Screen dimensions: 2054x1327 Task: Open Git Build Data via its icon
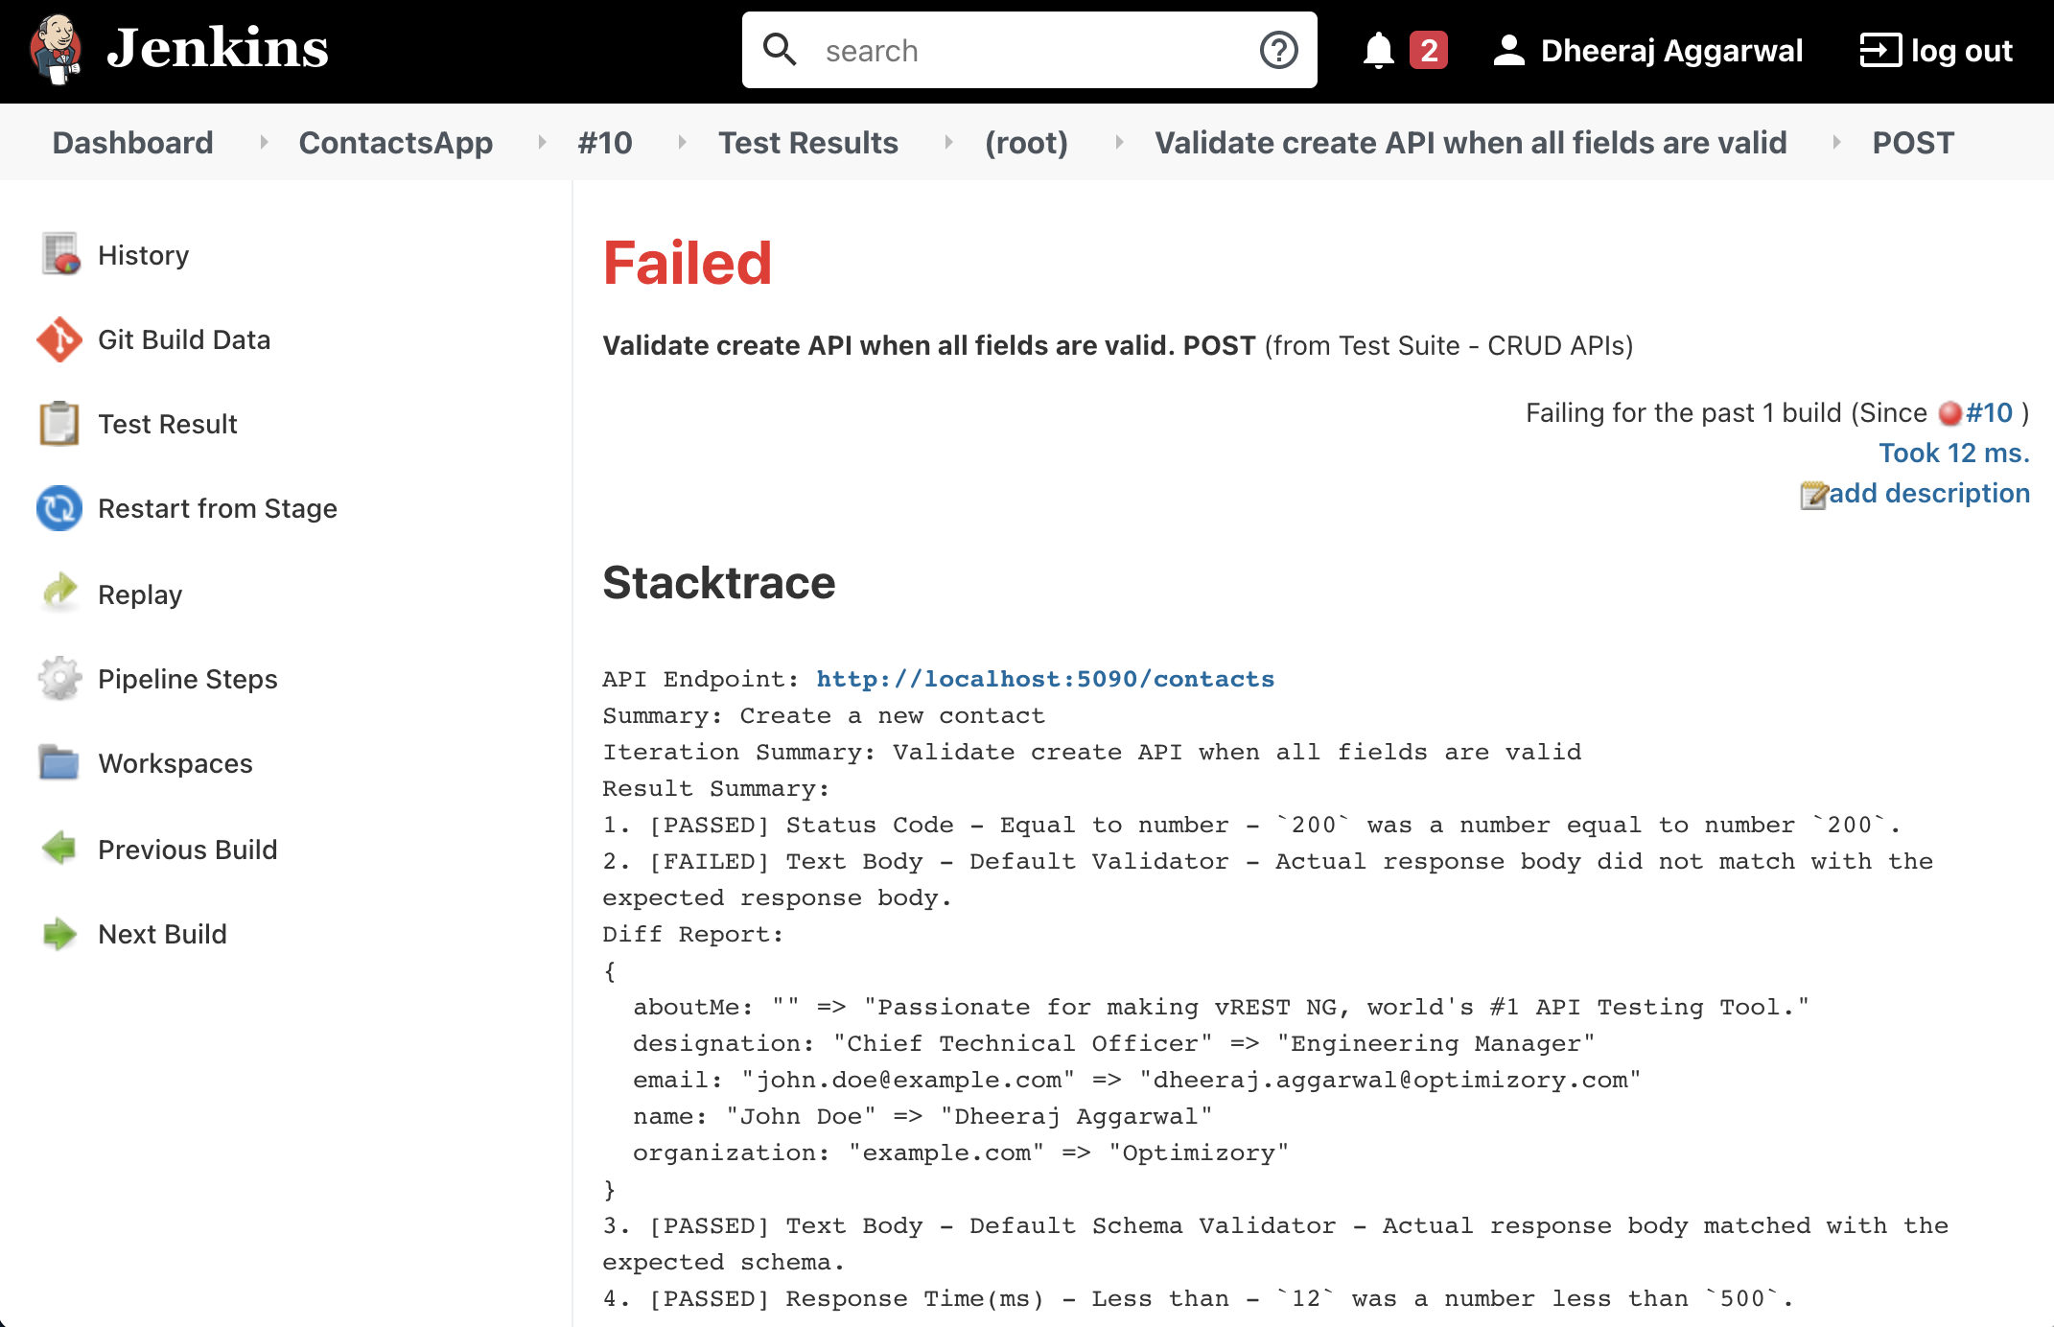pos(59,339)
